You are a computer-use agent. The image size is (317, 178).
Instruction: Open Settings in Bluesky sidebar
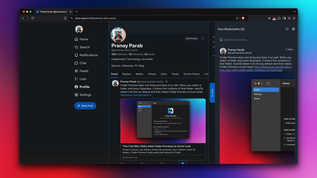tap(83, 95)
